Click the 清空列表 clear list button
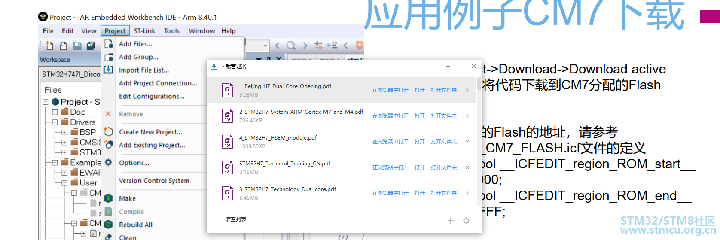Viewport: 720px width, 240px height. pyautogui.click(x=236, y=219)
